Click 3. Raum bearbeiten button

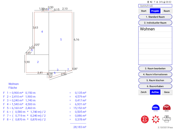pos(155,68)
